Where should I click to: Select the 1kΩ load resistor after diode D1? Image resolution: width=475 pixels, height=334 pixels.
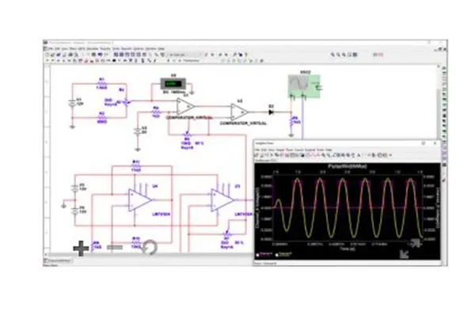point(291,121)
